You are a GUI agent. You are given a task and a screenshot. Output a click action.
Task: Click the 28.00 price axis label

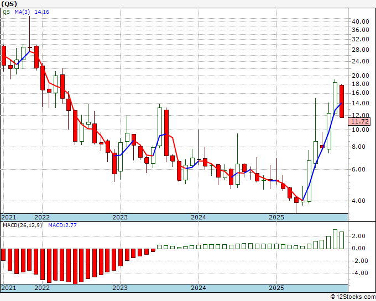[x=360, y=50]
